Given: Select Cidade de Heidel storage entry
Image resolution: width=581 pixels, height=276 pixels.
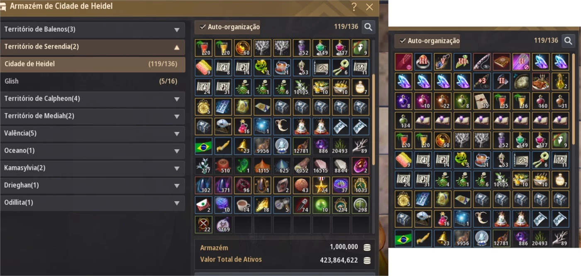Looking at the screenshot, I should point(93,64).
